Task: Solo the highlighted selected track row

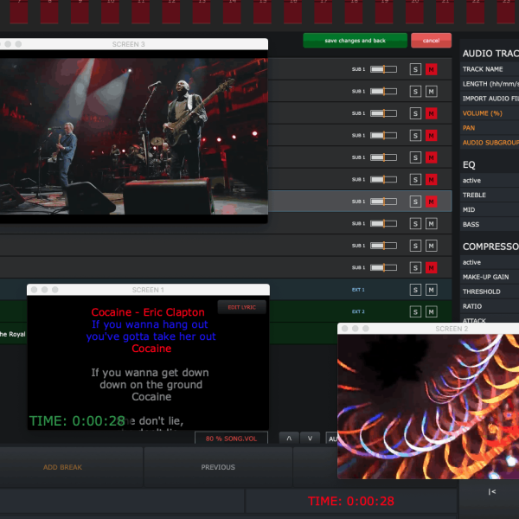Action: pos(415,202)
